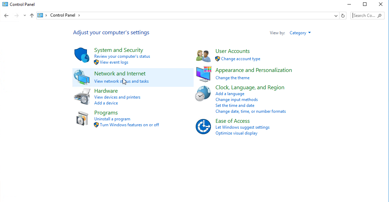Click the Network and Internet globe icon
This screenshot has width=389, height=202.
coord(82,77)
